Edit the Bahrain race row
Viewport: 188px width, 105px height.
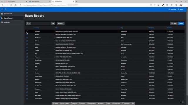[x=27, y=41]
